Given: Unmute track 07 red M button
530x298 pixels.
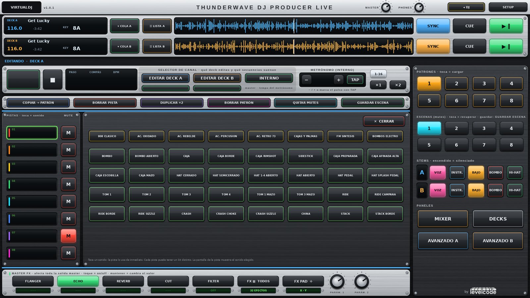Looking at the screenshot, I should 68,236.
